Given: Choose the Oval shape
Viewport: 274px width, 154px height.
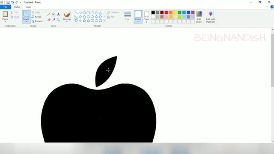Looking at the screenshot, I should 84,13.
